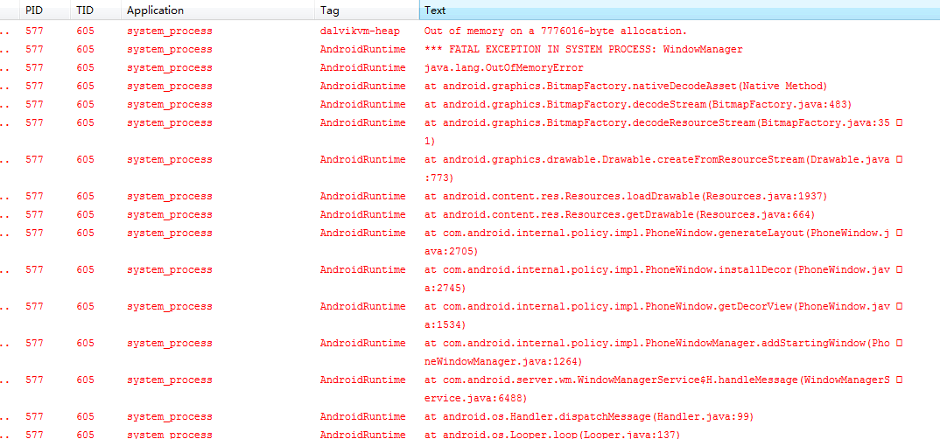Select the 'FATAL EXCEPTION IN SYSTEM PROCESS' line
This screenshot has height=439, width=940.
583,49
